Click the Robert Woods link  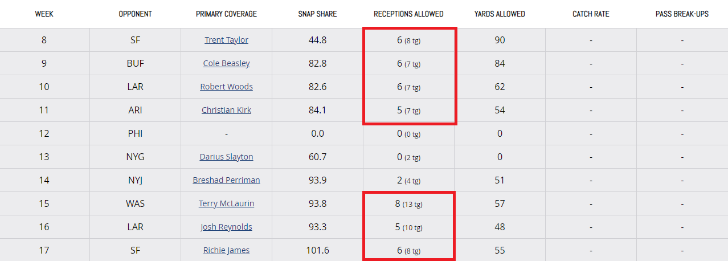(x=226, y=87)
